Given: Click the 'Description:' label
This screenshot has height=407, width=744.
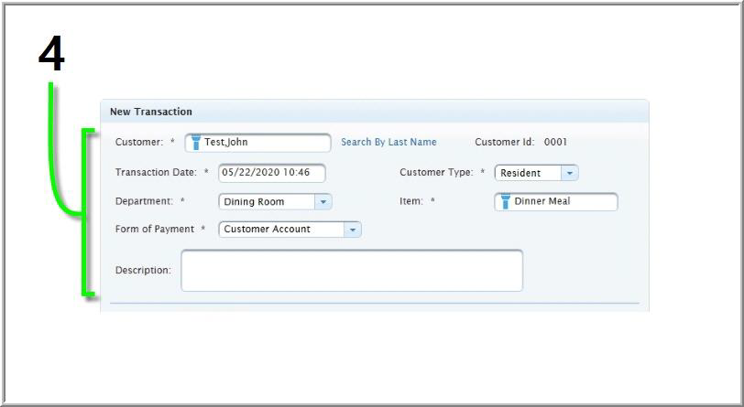Looking at the screenshot, I should click(143, 271).
